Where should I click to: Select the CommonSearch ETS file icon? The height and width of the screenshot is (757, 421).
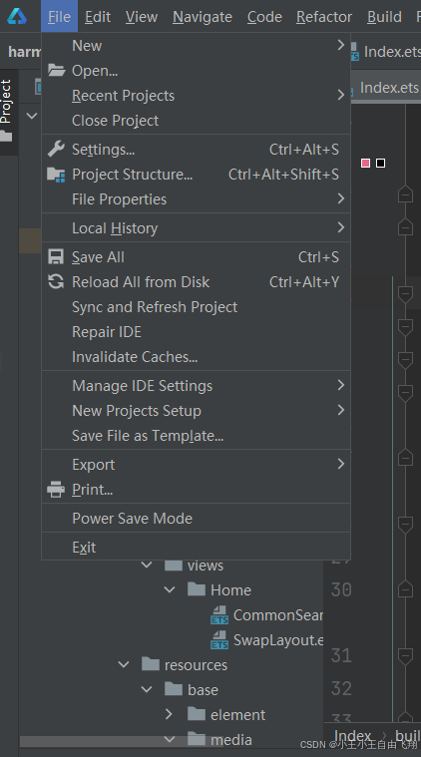click(x=219, y=615)
